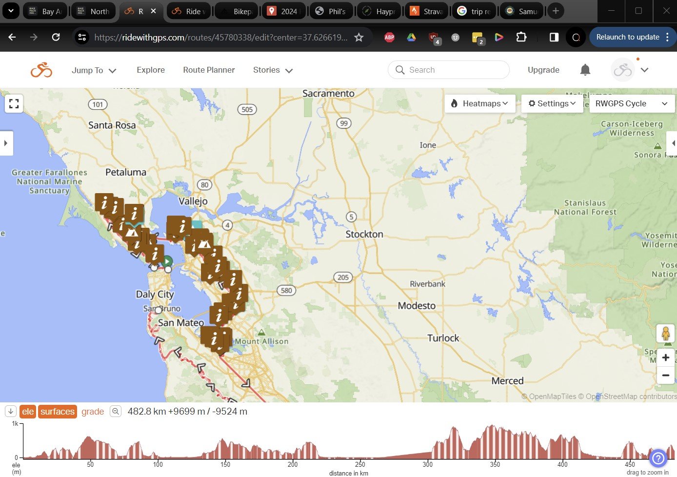The height and width of the screenshot is (477, 677).
Task: View site information icon
Action: coord(82,37)
